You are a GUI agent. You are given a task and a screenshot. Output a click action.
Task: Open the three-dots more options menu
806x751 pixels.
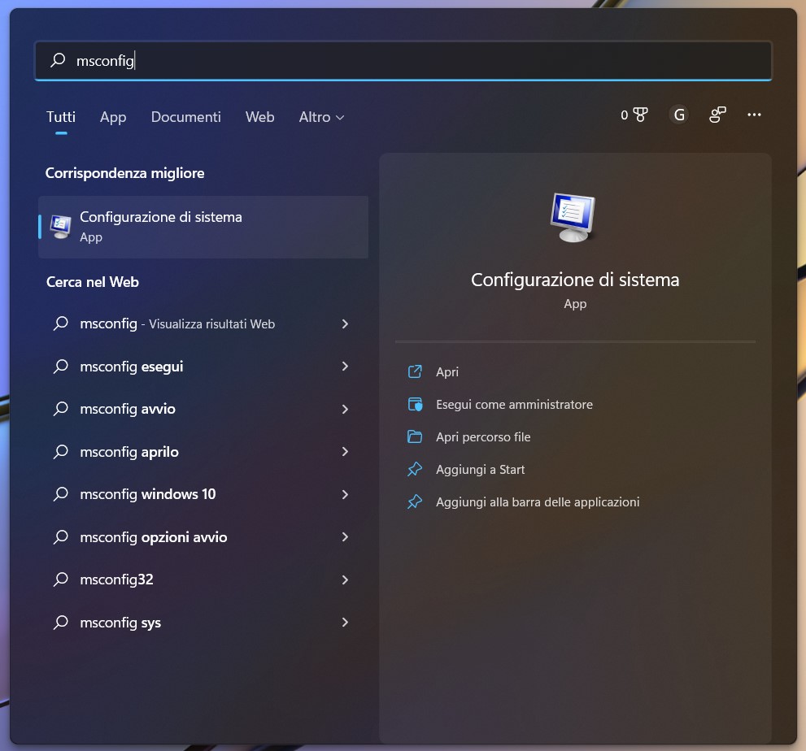(754, 115)
